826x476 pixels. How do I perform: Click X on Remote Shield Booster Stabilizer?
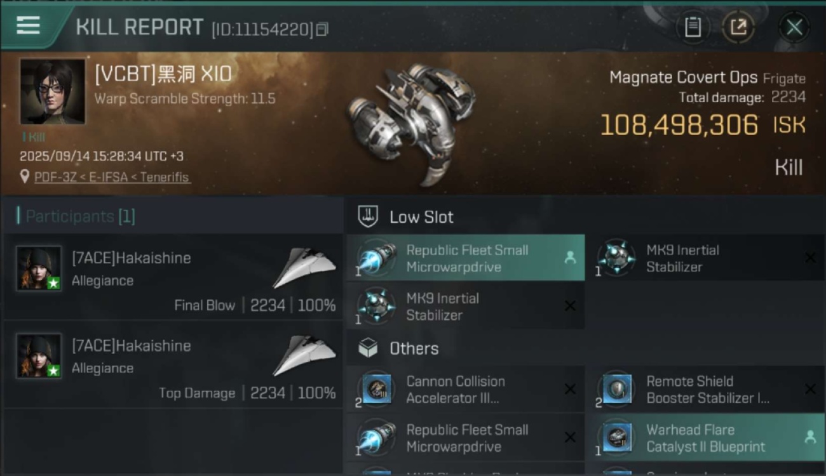(x=810, y=389)
